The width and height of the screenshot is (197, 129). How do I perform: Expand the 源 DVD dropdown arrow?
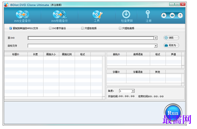[x=156, y=38]
